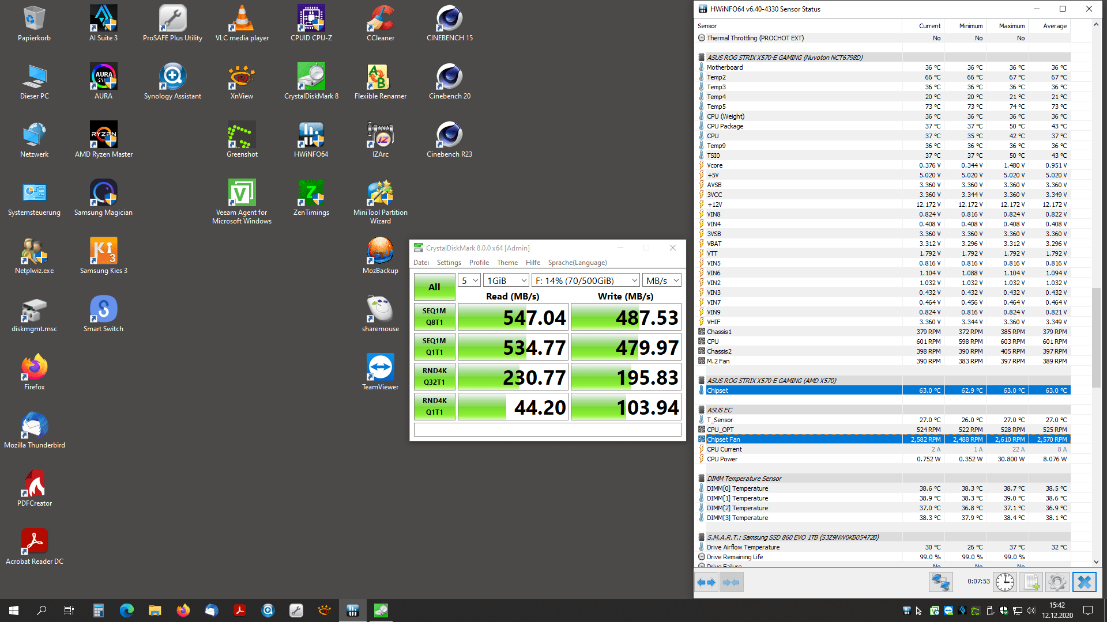This screenshot has height=622, width=1107.
Task: Run the RND4K Q1T1 test button
Action: point(434,407)
